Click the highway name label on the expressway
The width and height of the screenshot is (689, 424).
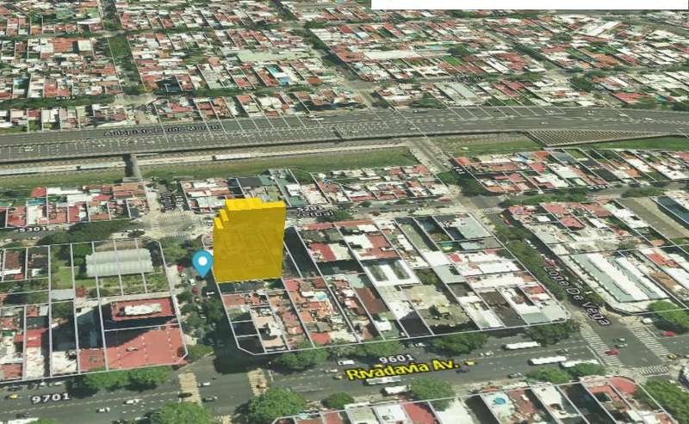tap(164, 130)
